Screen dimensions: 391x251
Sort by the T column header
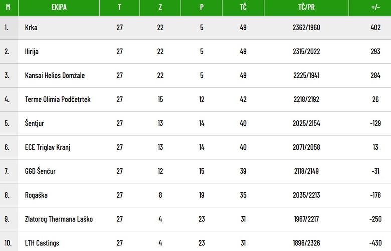[x=119, y=7]
